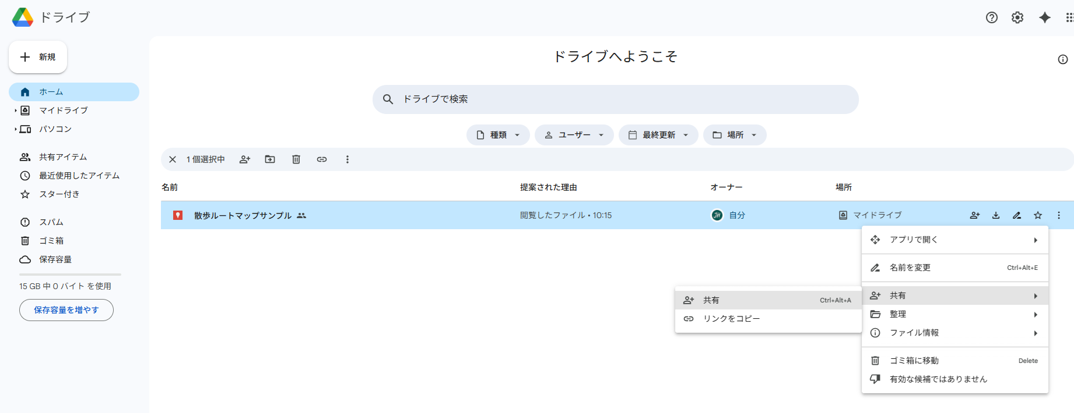Viewport: 1074px width, 413px height.
Task: Click the copy link icon in selection toolbar
Action: pos(322,159)
